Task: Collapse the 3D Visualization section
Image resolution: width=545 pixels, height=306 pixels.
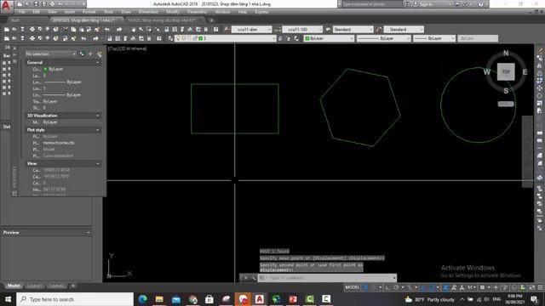Action: click(98, 116)
